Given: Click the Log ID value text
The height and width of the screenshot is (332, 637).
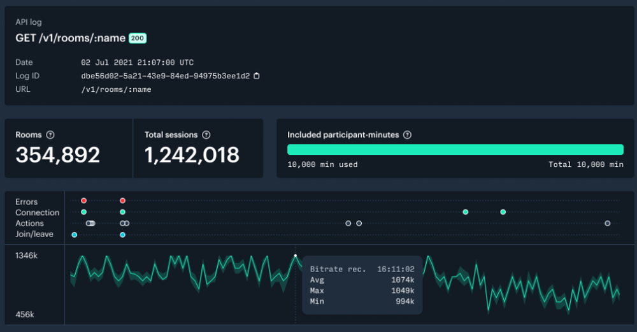Looking at the screenshot, I should coord(165,76).
